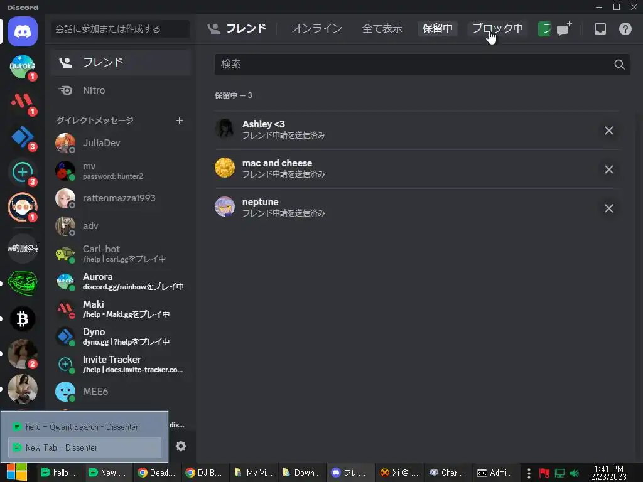This screenshot has height=482, width=643.
Task: Open the green troll face server
Action: pyautogui.click(x=23, y=283)
